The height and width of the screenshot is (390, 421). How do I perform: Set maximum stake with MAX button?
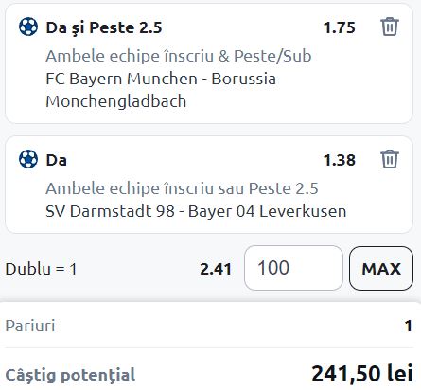[381, 268]
